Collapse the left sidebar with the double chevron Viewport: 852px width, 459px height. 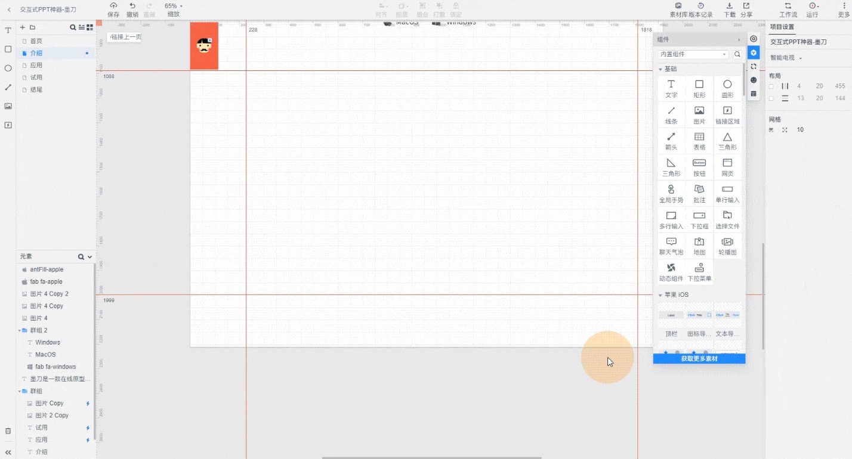[x=8, y=452]
